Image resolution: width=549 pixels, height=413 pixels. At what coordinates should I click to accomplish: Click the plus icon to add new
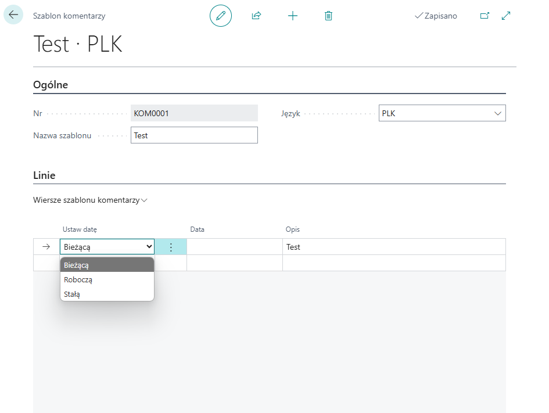(x=293, y=16)
